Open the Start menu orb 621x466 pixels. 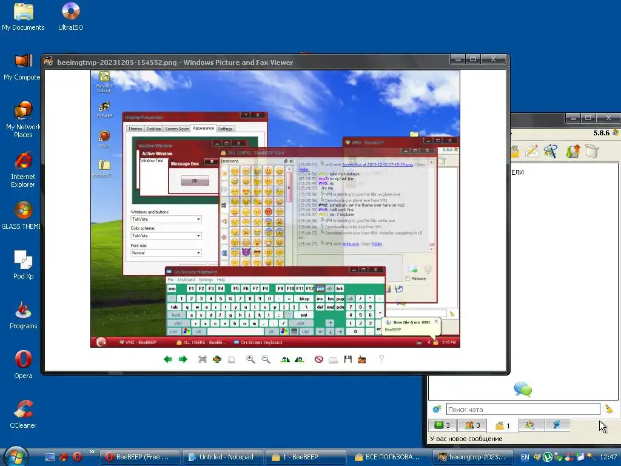pos(15,456)
